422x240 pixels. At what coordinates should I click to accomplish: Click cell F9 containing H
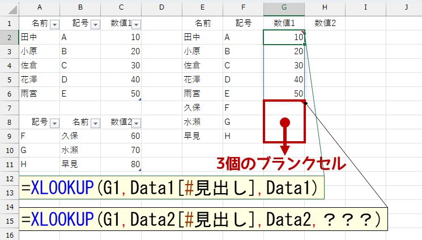tap(244, 136)
